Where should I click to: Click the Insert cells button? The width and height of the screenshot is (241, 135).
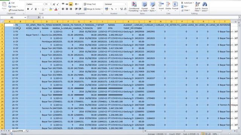[161, 7]
